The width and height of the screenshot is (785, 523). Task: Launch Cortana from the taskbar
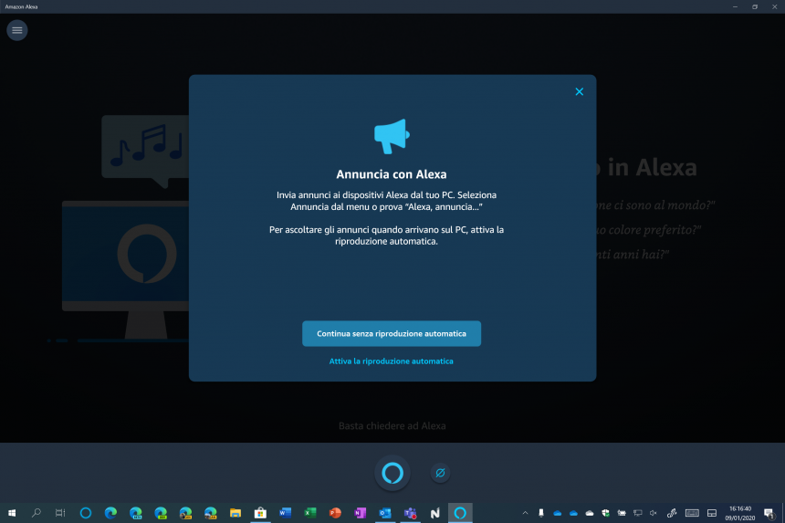point(86,513)
